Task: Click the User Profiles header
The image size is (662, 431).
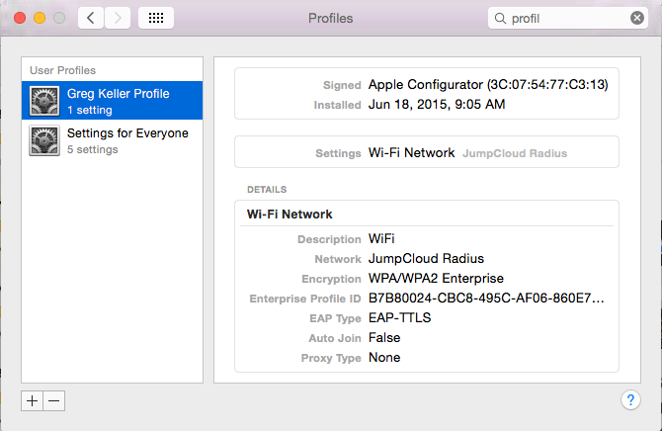Action: tap(62, 70)
